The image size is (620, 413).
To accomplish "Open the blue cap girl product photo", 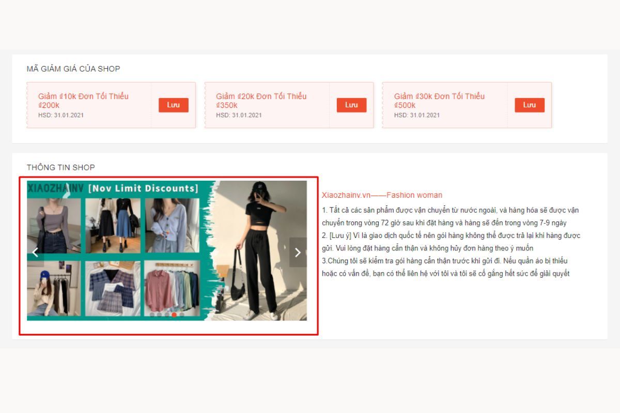I will tap(54, 289).
